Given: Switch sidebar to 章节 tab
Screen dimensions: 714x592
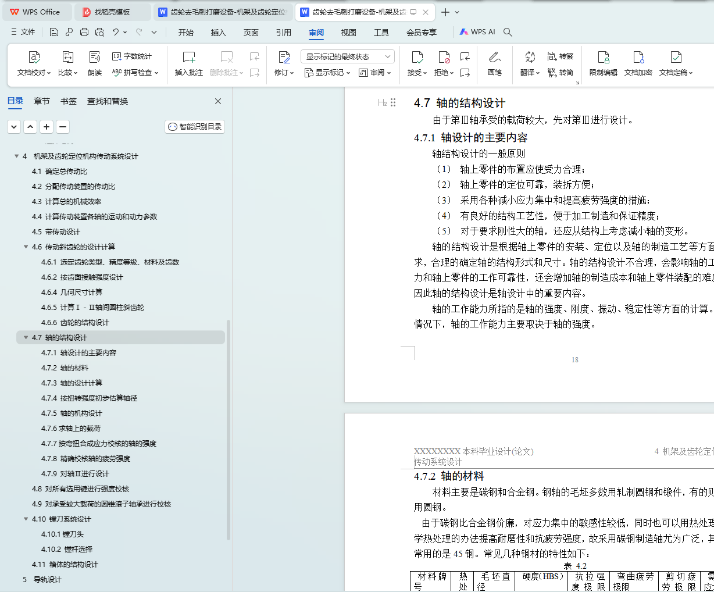Looking at the screenshot, I should pyautogui.click(x=42, y=101).
